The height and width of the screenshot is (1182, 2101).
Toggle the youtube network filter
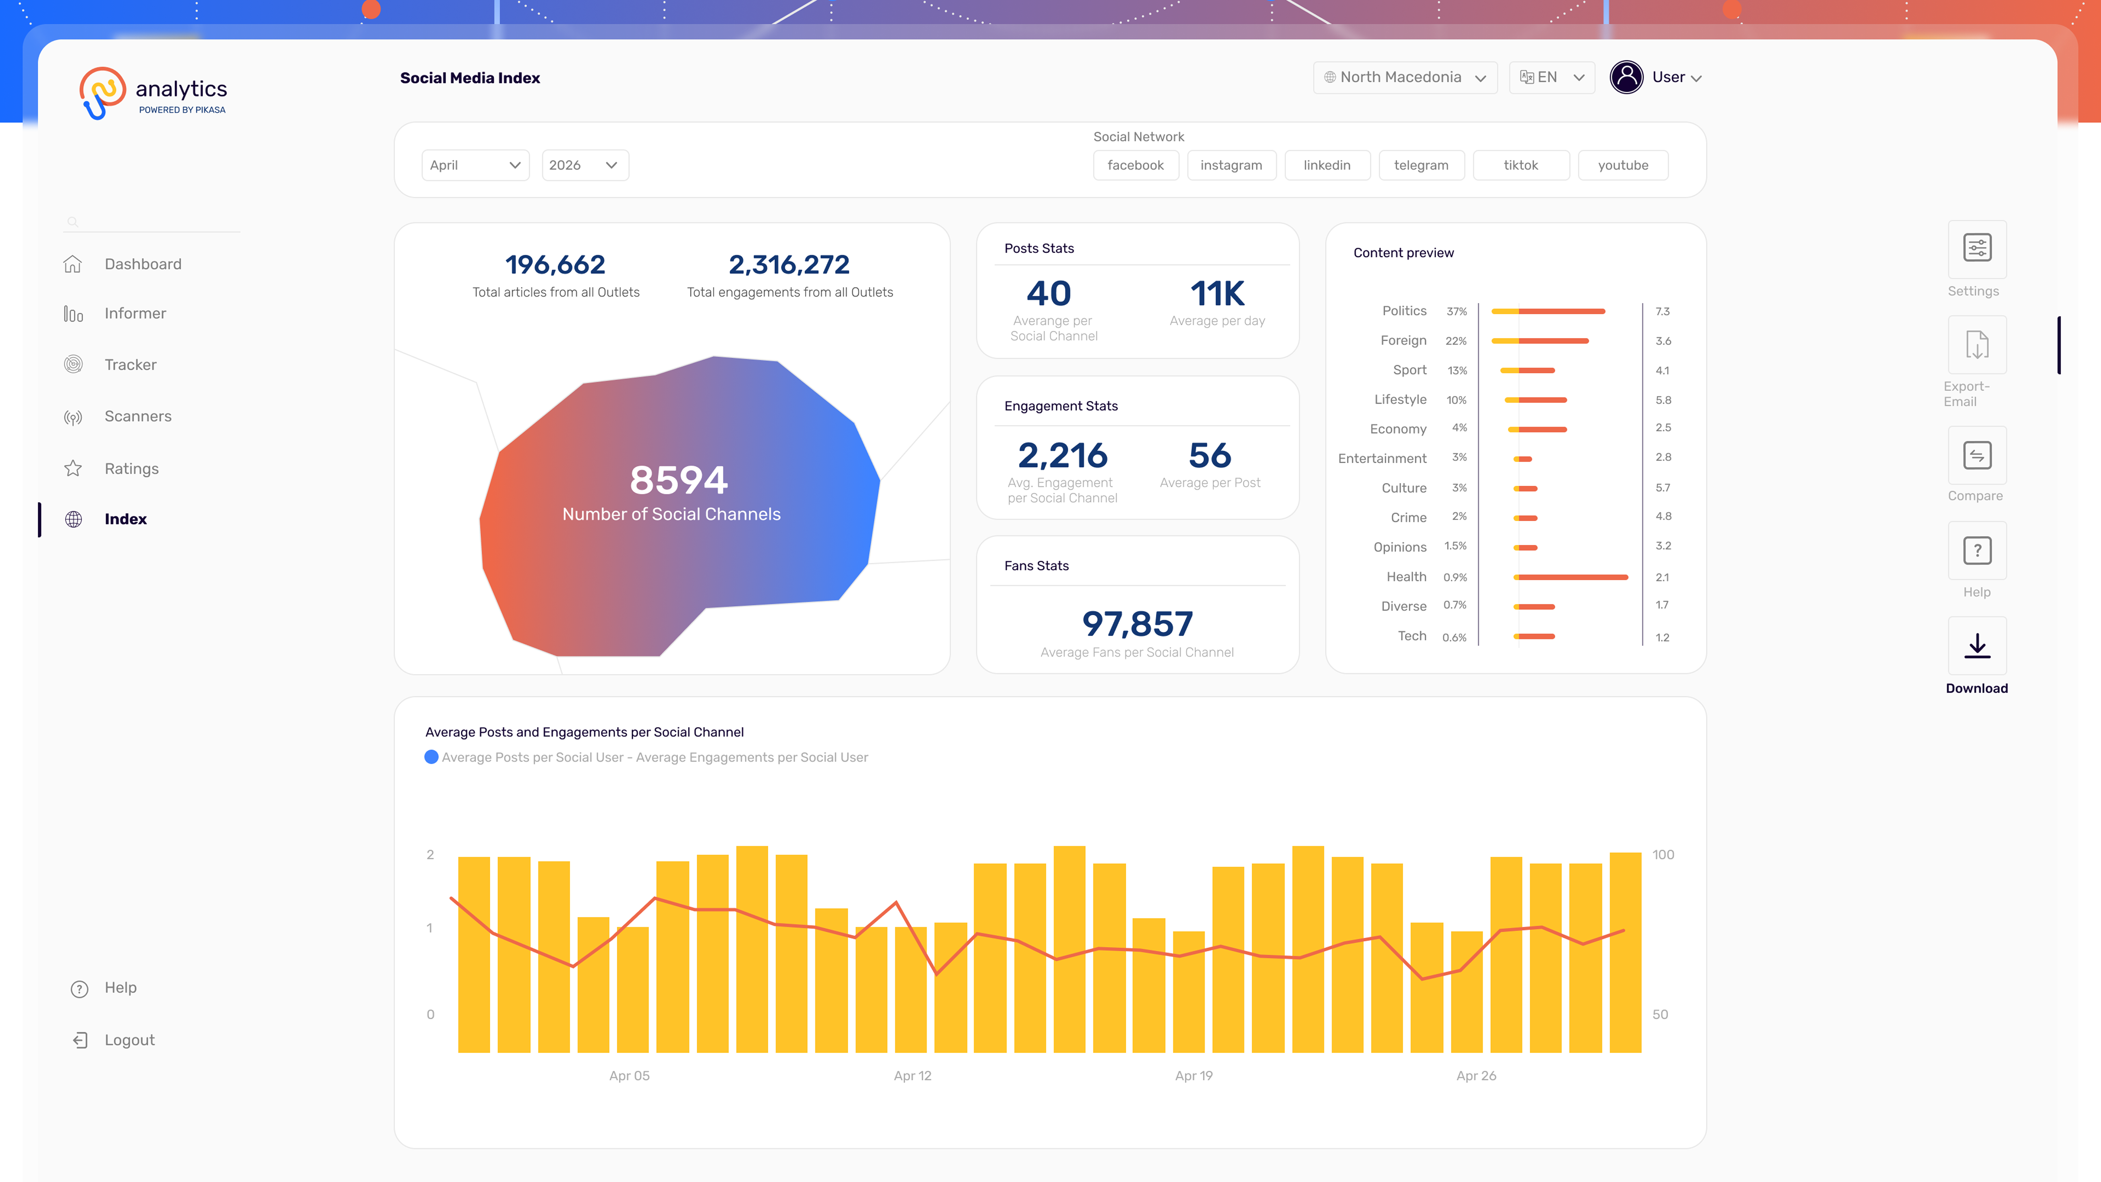coord(1622,166)
